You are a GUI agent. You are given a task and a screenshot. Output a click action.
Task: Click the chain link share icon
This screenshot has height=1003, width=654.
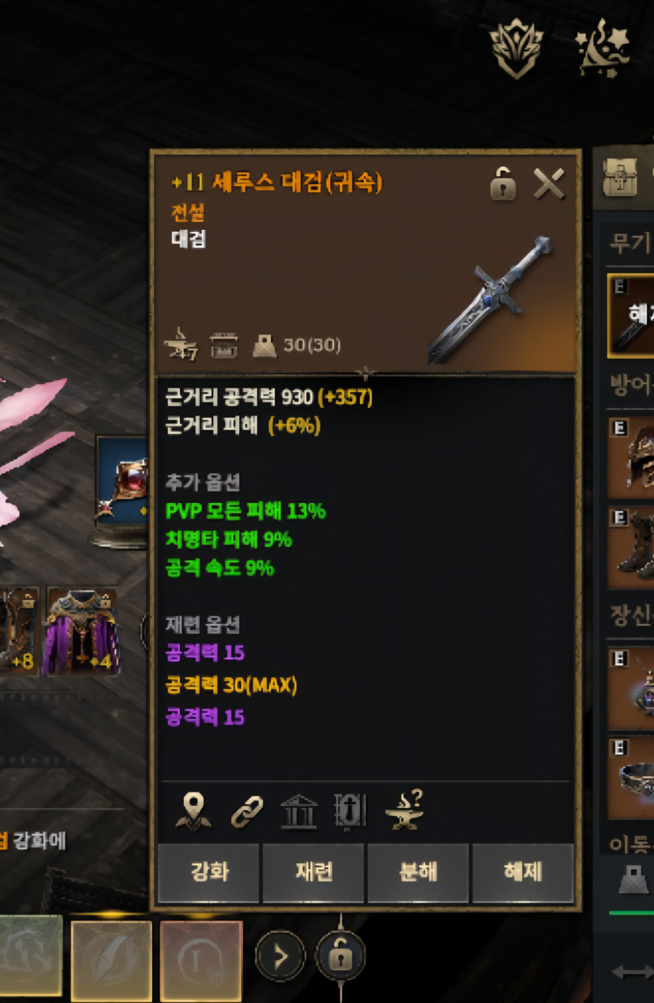pos(247,811)
